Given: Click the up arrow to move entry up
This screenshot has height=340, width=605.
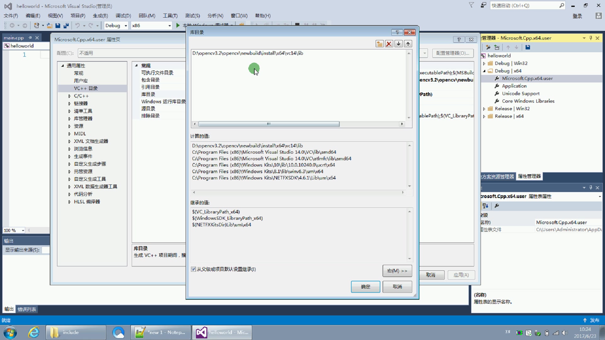Looking at the screenshot, I should coord(408,44).
